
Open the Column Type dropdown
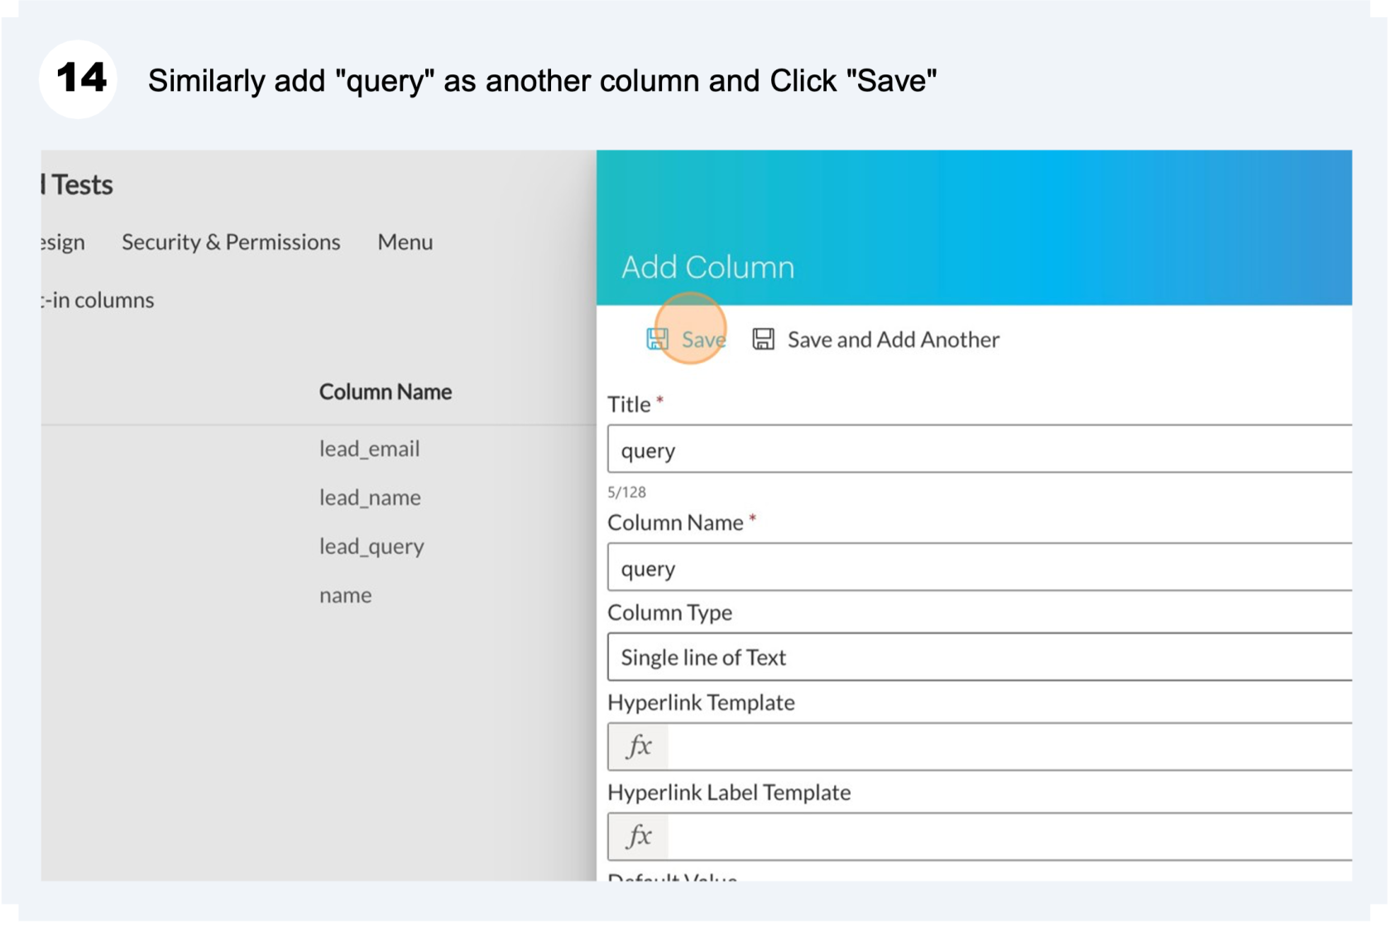pyautogui.click(x=980, y=657)
